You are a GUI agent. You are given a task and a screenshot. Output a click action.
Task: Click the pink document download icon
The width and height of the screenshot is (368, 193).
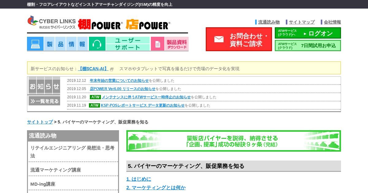tap(158, 44)
